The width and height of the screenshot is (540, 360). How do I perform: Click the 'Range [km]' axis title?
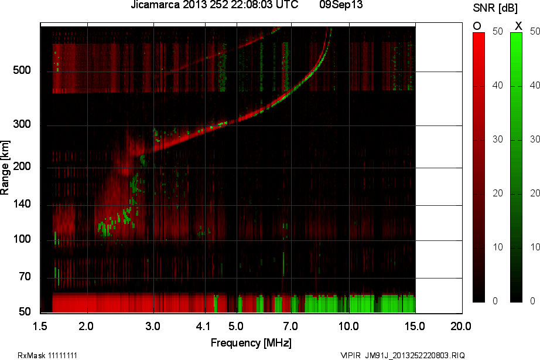click(x=5, y=168)
